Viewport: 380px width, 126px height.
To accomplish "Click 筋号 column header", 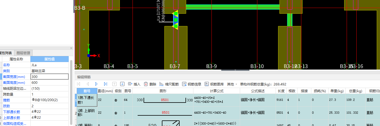I will [x=87, y=91].
